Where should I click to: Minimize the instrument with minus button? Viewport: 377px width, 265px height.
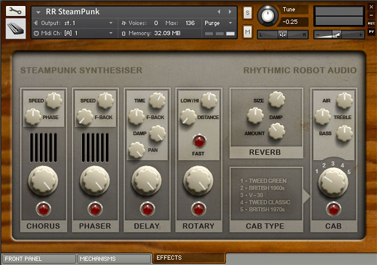coord(371,15)
